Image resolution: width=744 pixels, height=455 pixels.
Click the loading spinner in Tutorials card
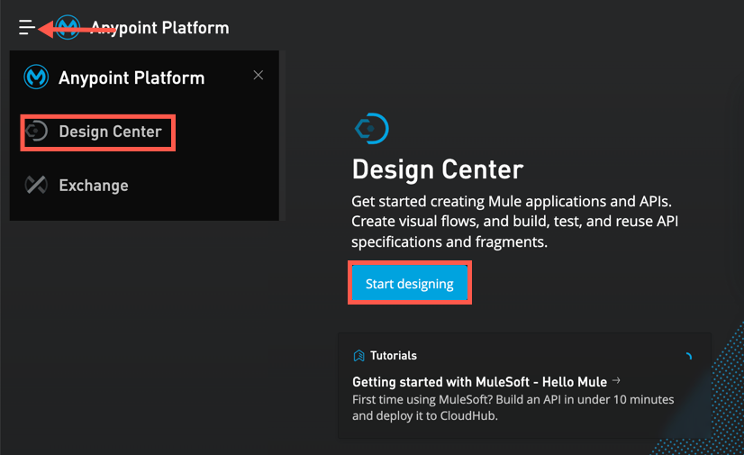(688, 356)
